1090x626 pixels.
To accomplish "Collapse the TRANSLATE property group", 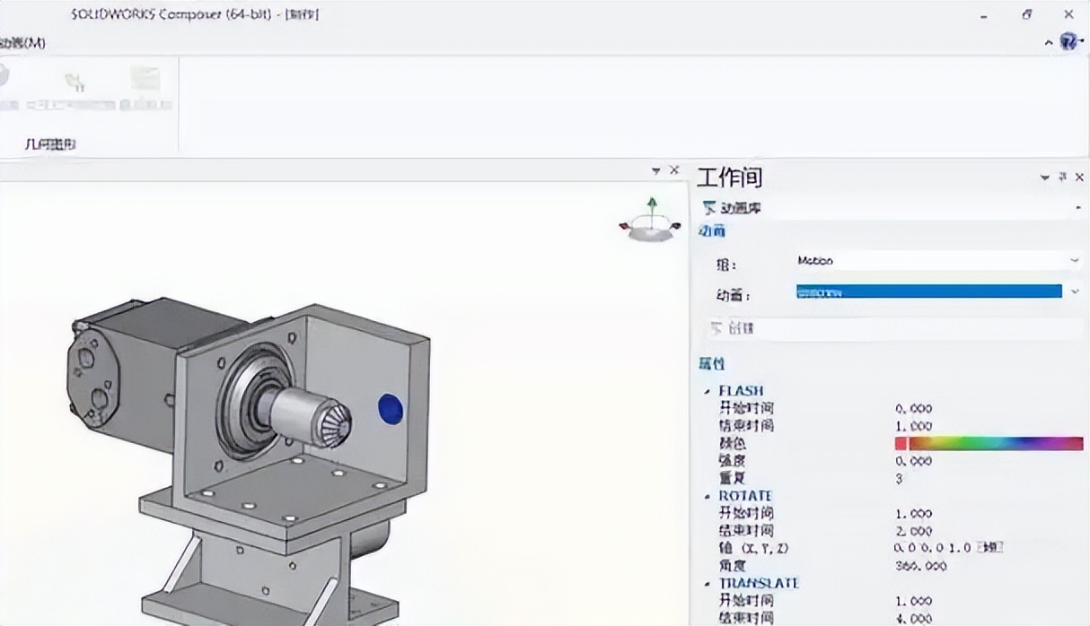I will click(x=708, y=584).
